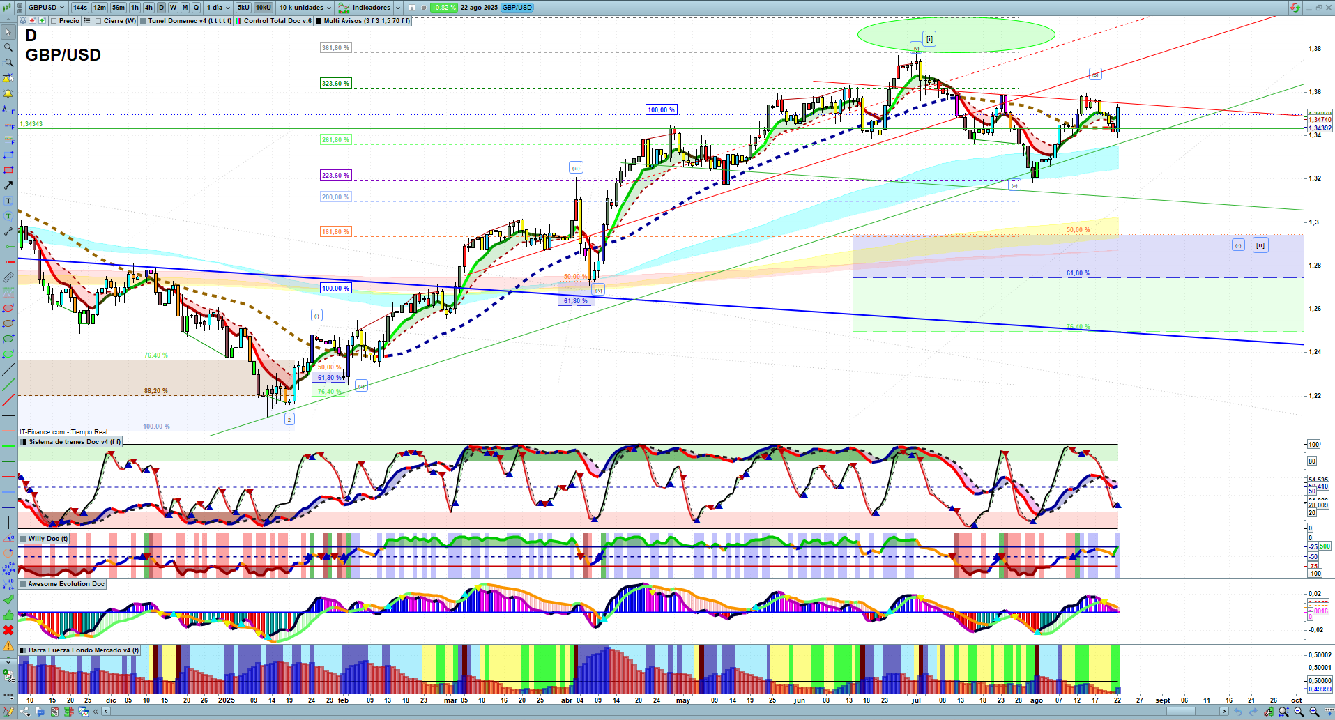Viewport: 1335px width, 720px height.
Task: Open the GBPUSD symbol dropdown
Action: click(x=46, y=8)
